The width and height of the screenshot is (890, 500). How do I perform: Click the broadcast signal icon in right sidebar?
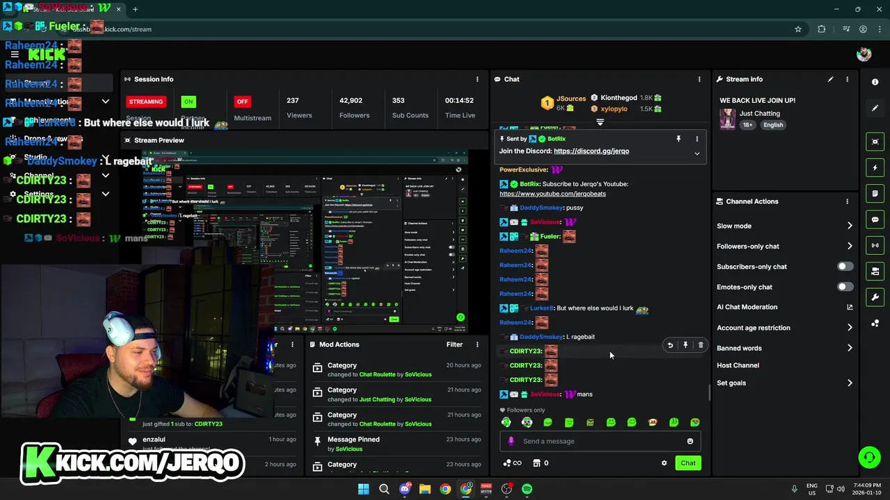coord(875,245)
